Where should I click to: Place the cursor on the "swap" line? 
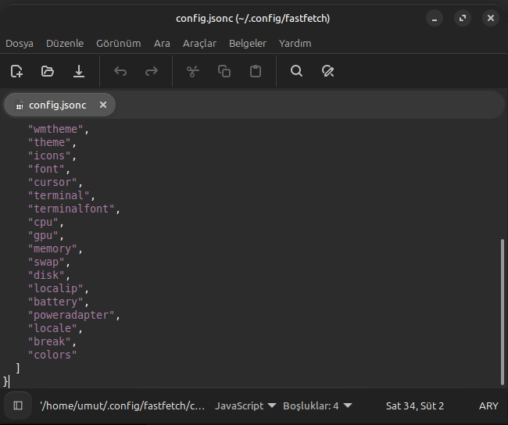click(x=48, y=262)
